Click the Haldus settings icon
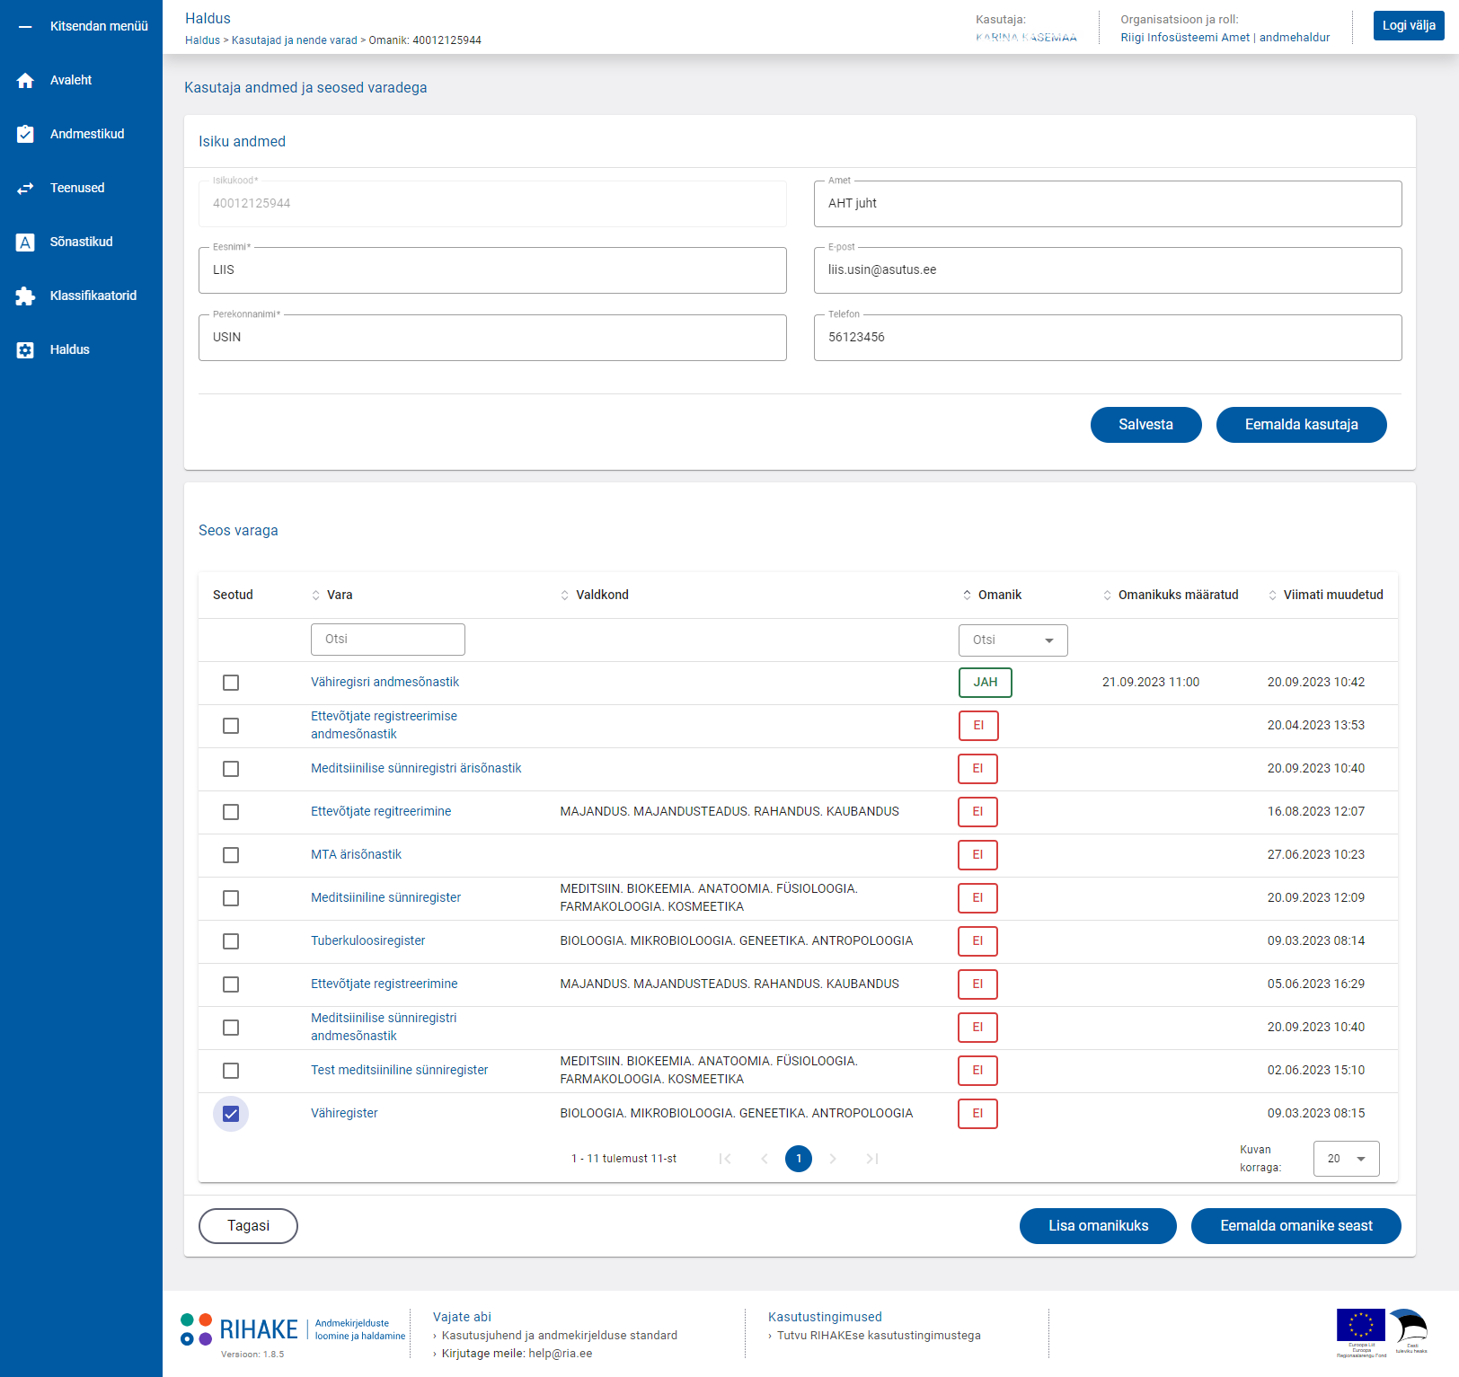The height and width of the screenshot is (1377, 1459). coord(25,349)
